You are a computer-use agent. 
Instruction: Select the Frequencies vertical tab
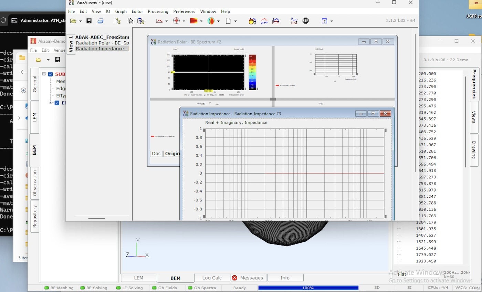(x=474, y=84)
